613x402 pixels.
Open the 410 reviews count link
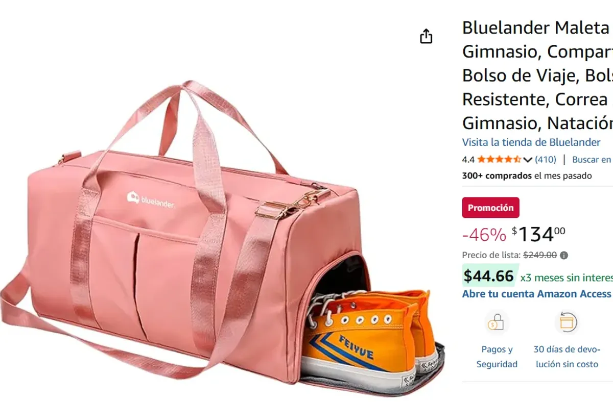point(546,159)
